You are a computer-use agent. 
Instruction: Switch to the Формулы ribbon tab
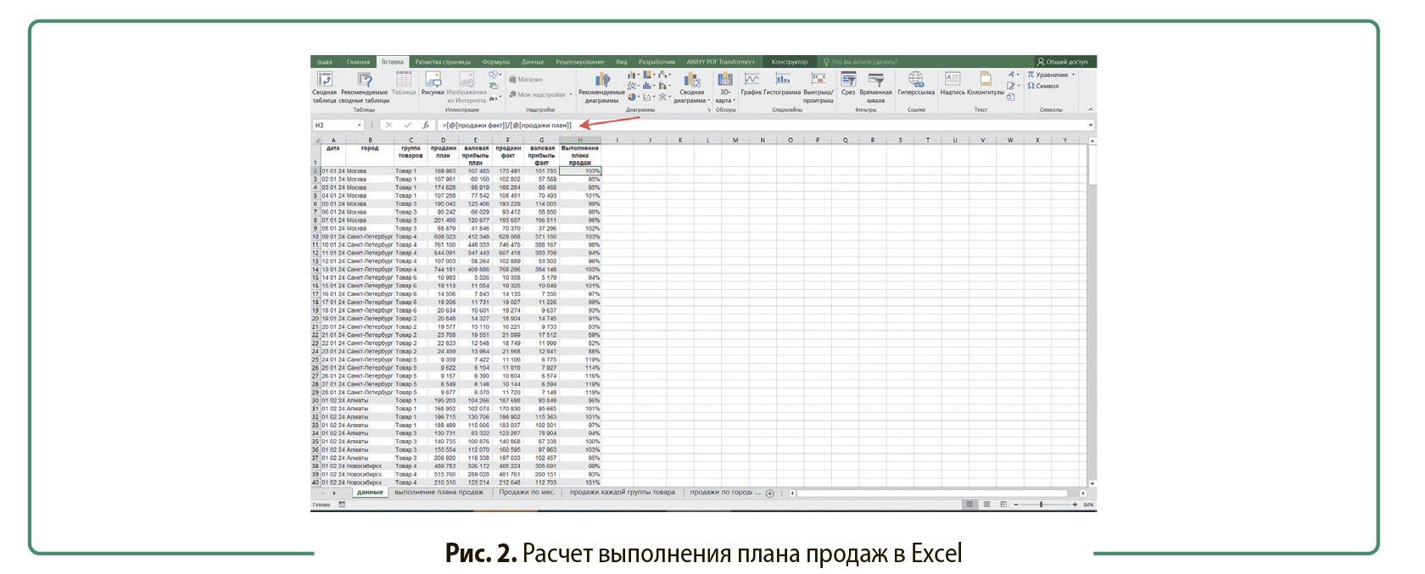(x=496, y=62)
